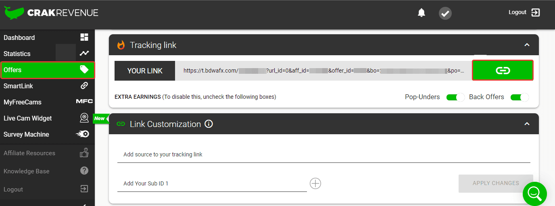
Task: Click the Dashboard grid icon
Action: 84,37
